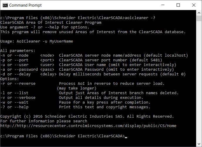
Task: Click the blinking cursor at the last prompt
Action: pos(126,137)
